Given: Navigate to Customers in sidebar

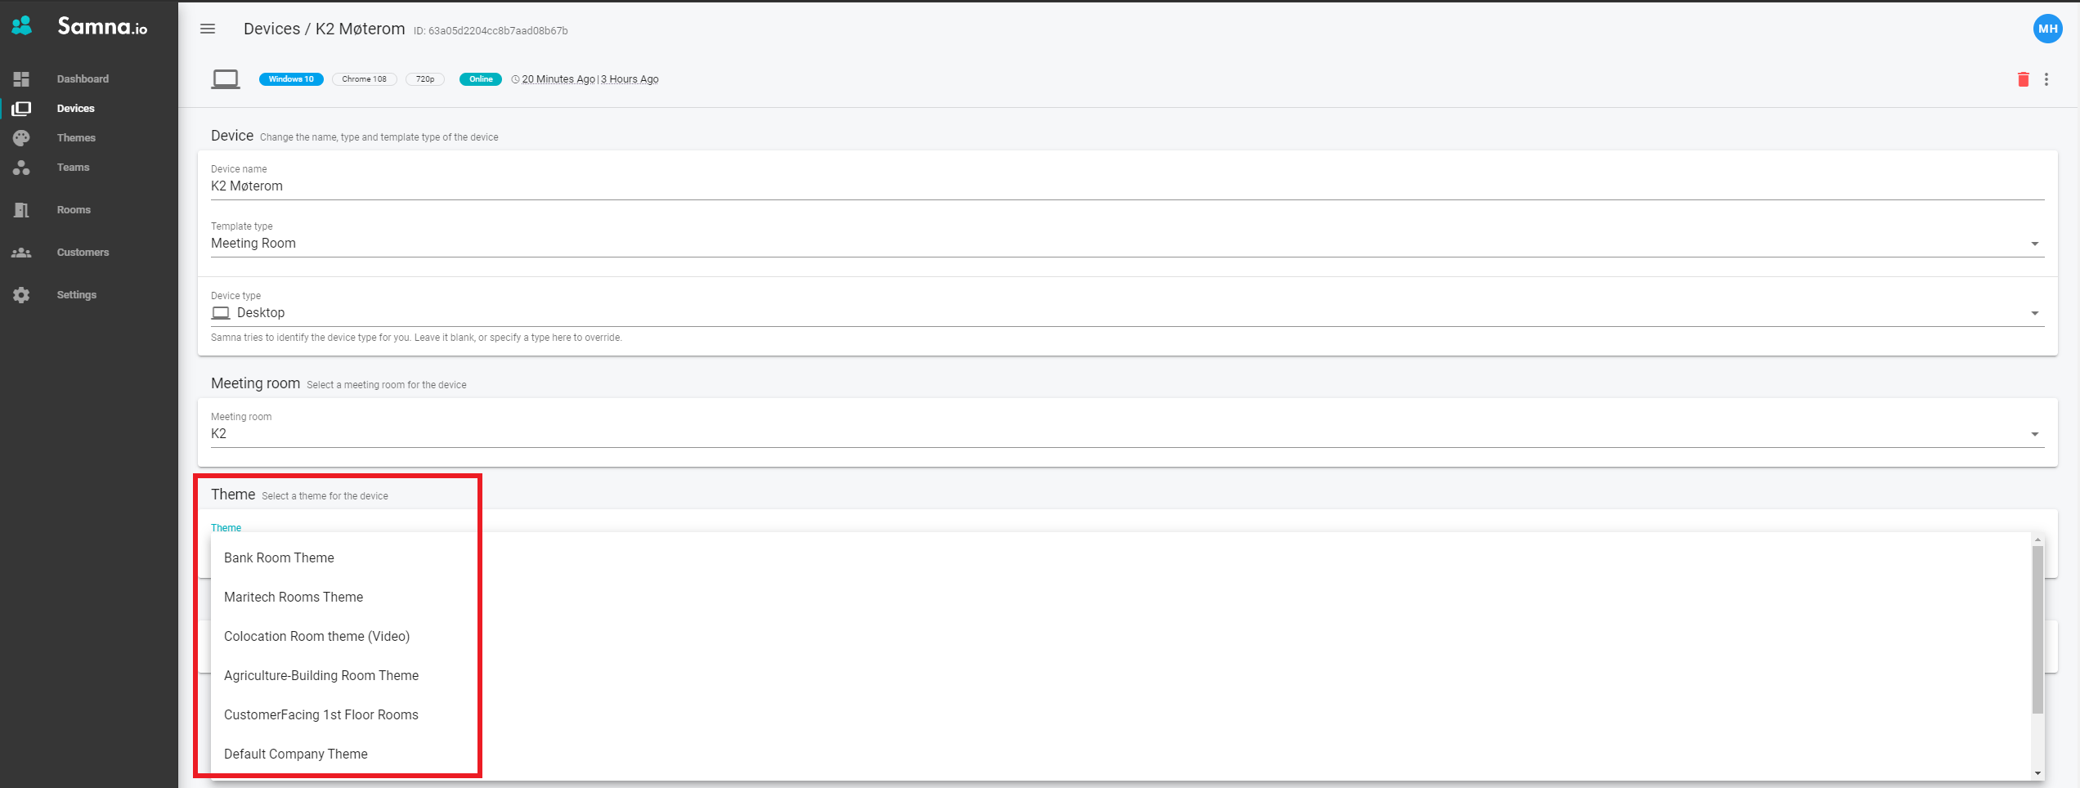Looking at the screenshot, I should pos(83,253).
